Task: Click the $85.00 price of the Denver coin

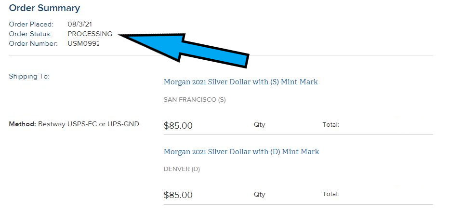Action: click(x=178, y=195)
